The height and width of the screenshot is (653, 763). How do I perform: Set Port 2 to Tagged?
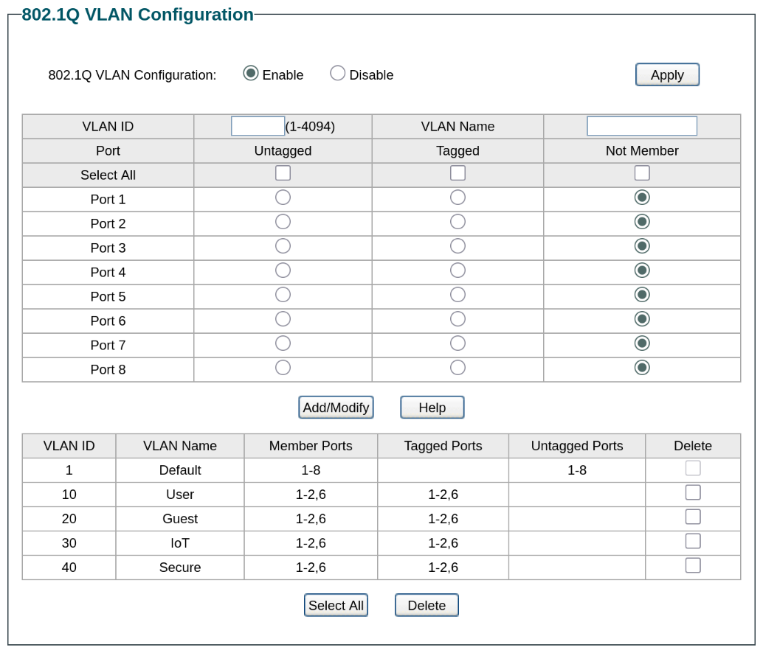pyautogui.click(x=458, y=222)
